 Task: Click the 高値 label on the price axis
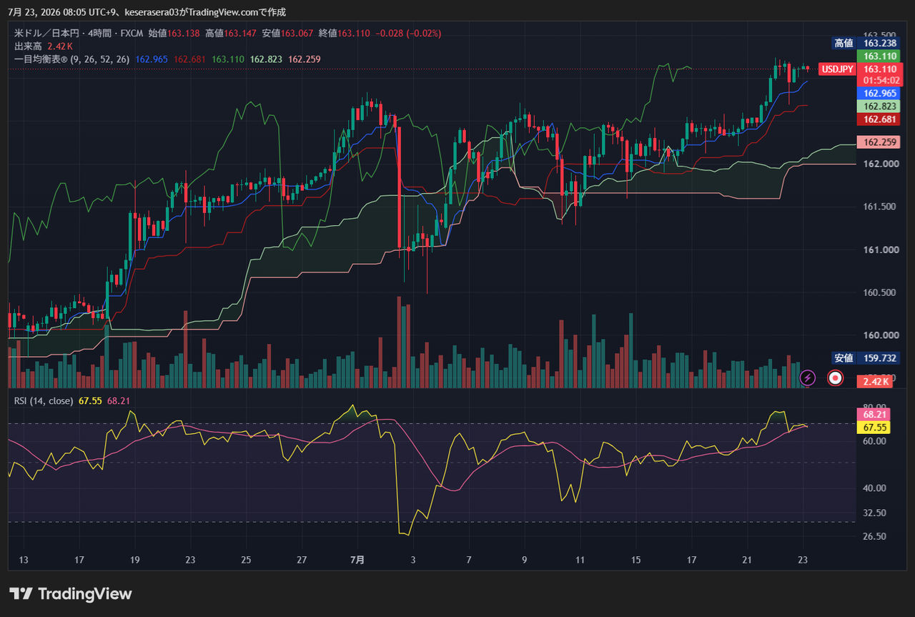coord(844,43)
